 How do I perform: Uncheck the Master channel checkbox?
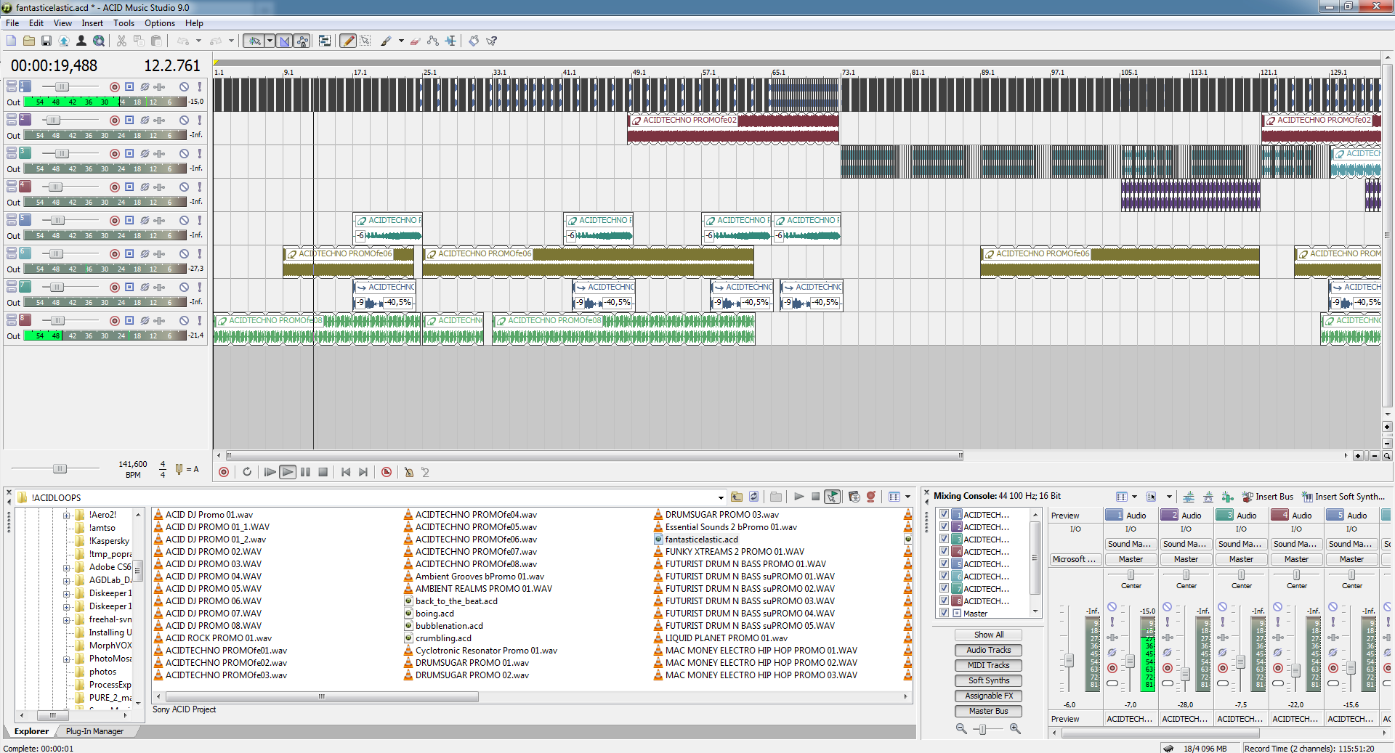click(x=944, y=613)
